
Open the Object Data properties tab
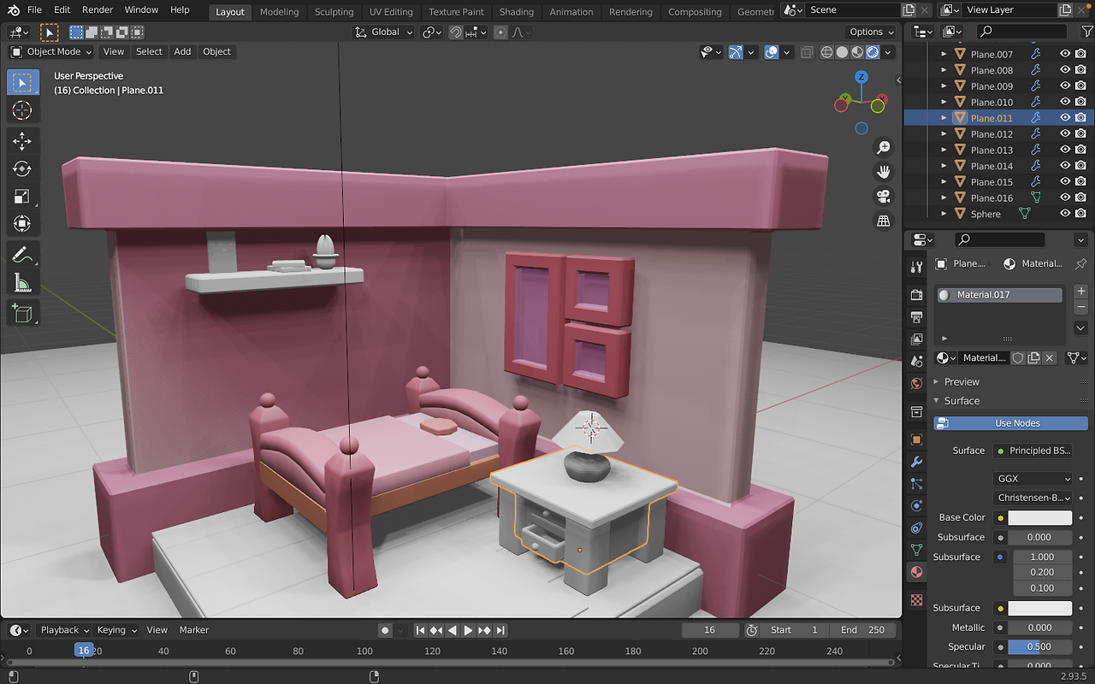coord(916,550)
